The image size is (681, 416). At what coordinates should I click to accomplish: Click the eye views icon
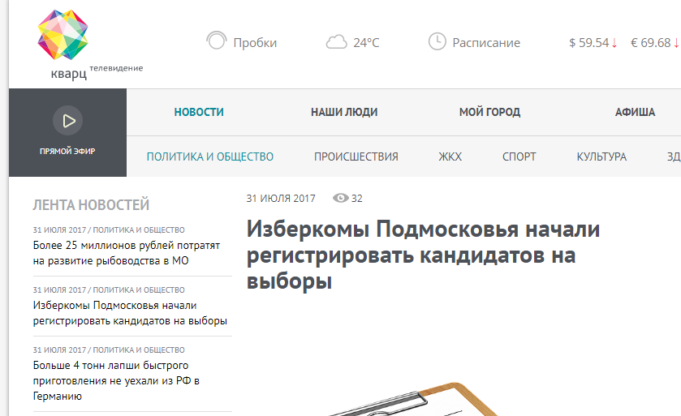click(x=341, y=199)
